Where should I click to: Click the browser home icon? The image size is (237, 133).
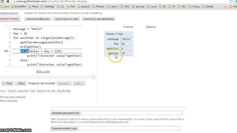click(8, 1)
